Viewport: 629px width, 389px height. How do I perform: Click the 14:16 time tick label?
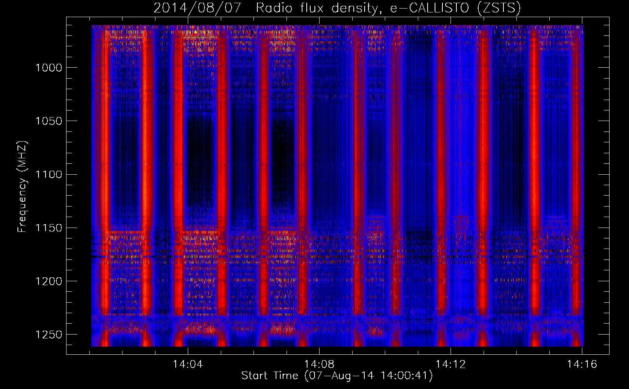tap(582, 364)
